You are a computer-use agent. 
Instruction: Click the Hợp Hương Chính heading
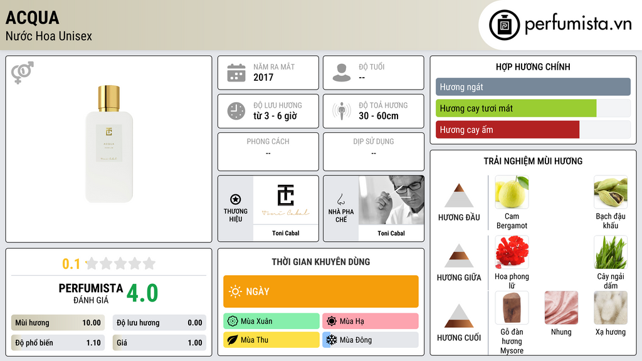tap(533, 66)
